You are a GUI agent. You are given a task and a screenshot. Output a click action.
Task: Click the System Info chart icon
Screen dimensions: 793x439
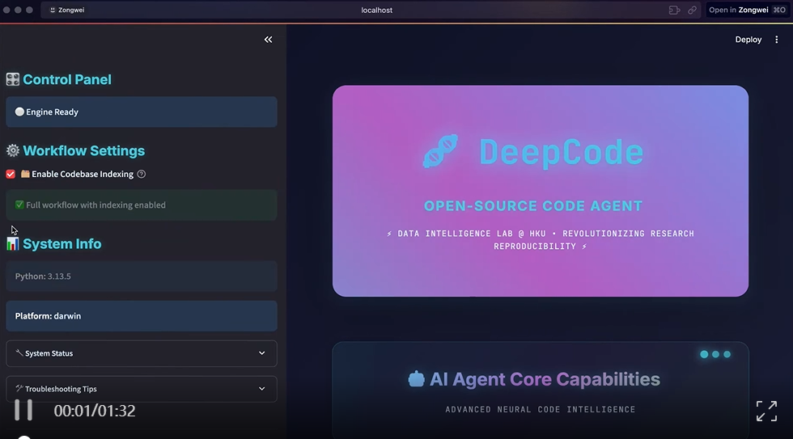13,244
